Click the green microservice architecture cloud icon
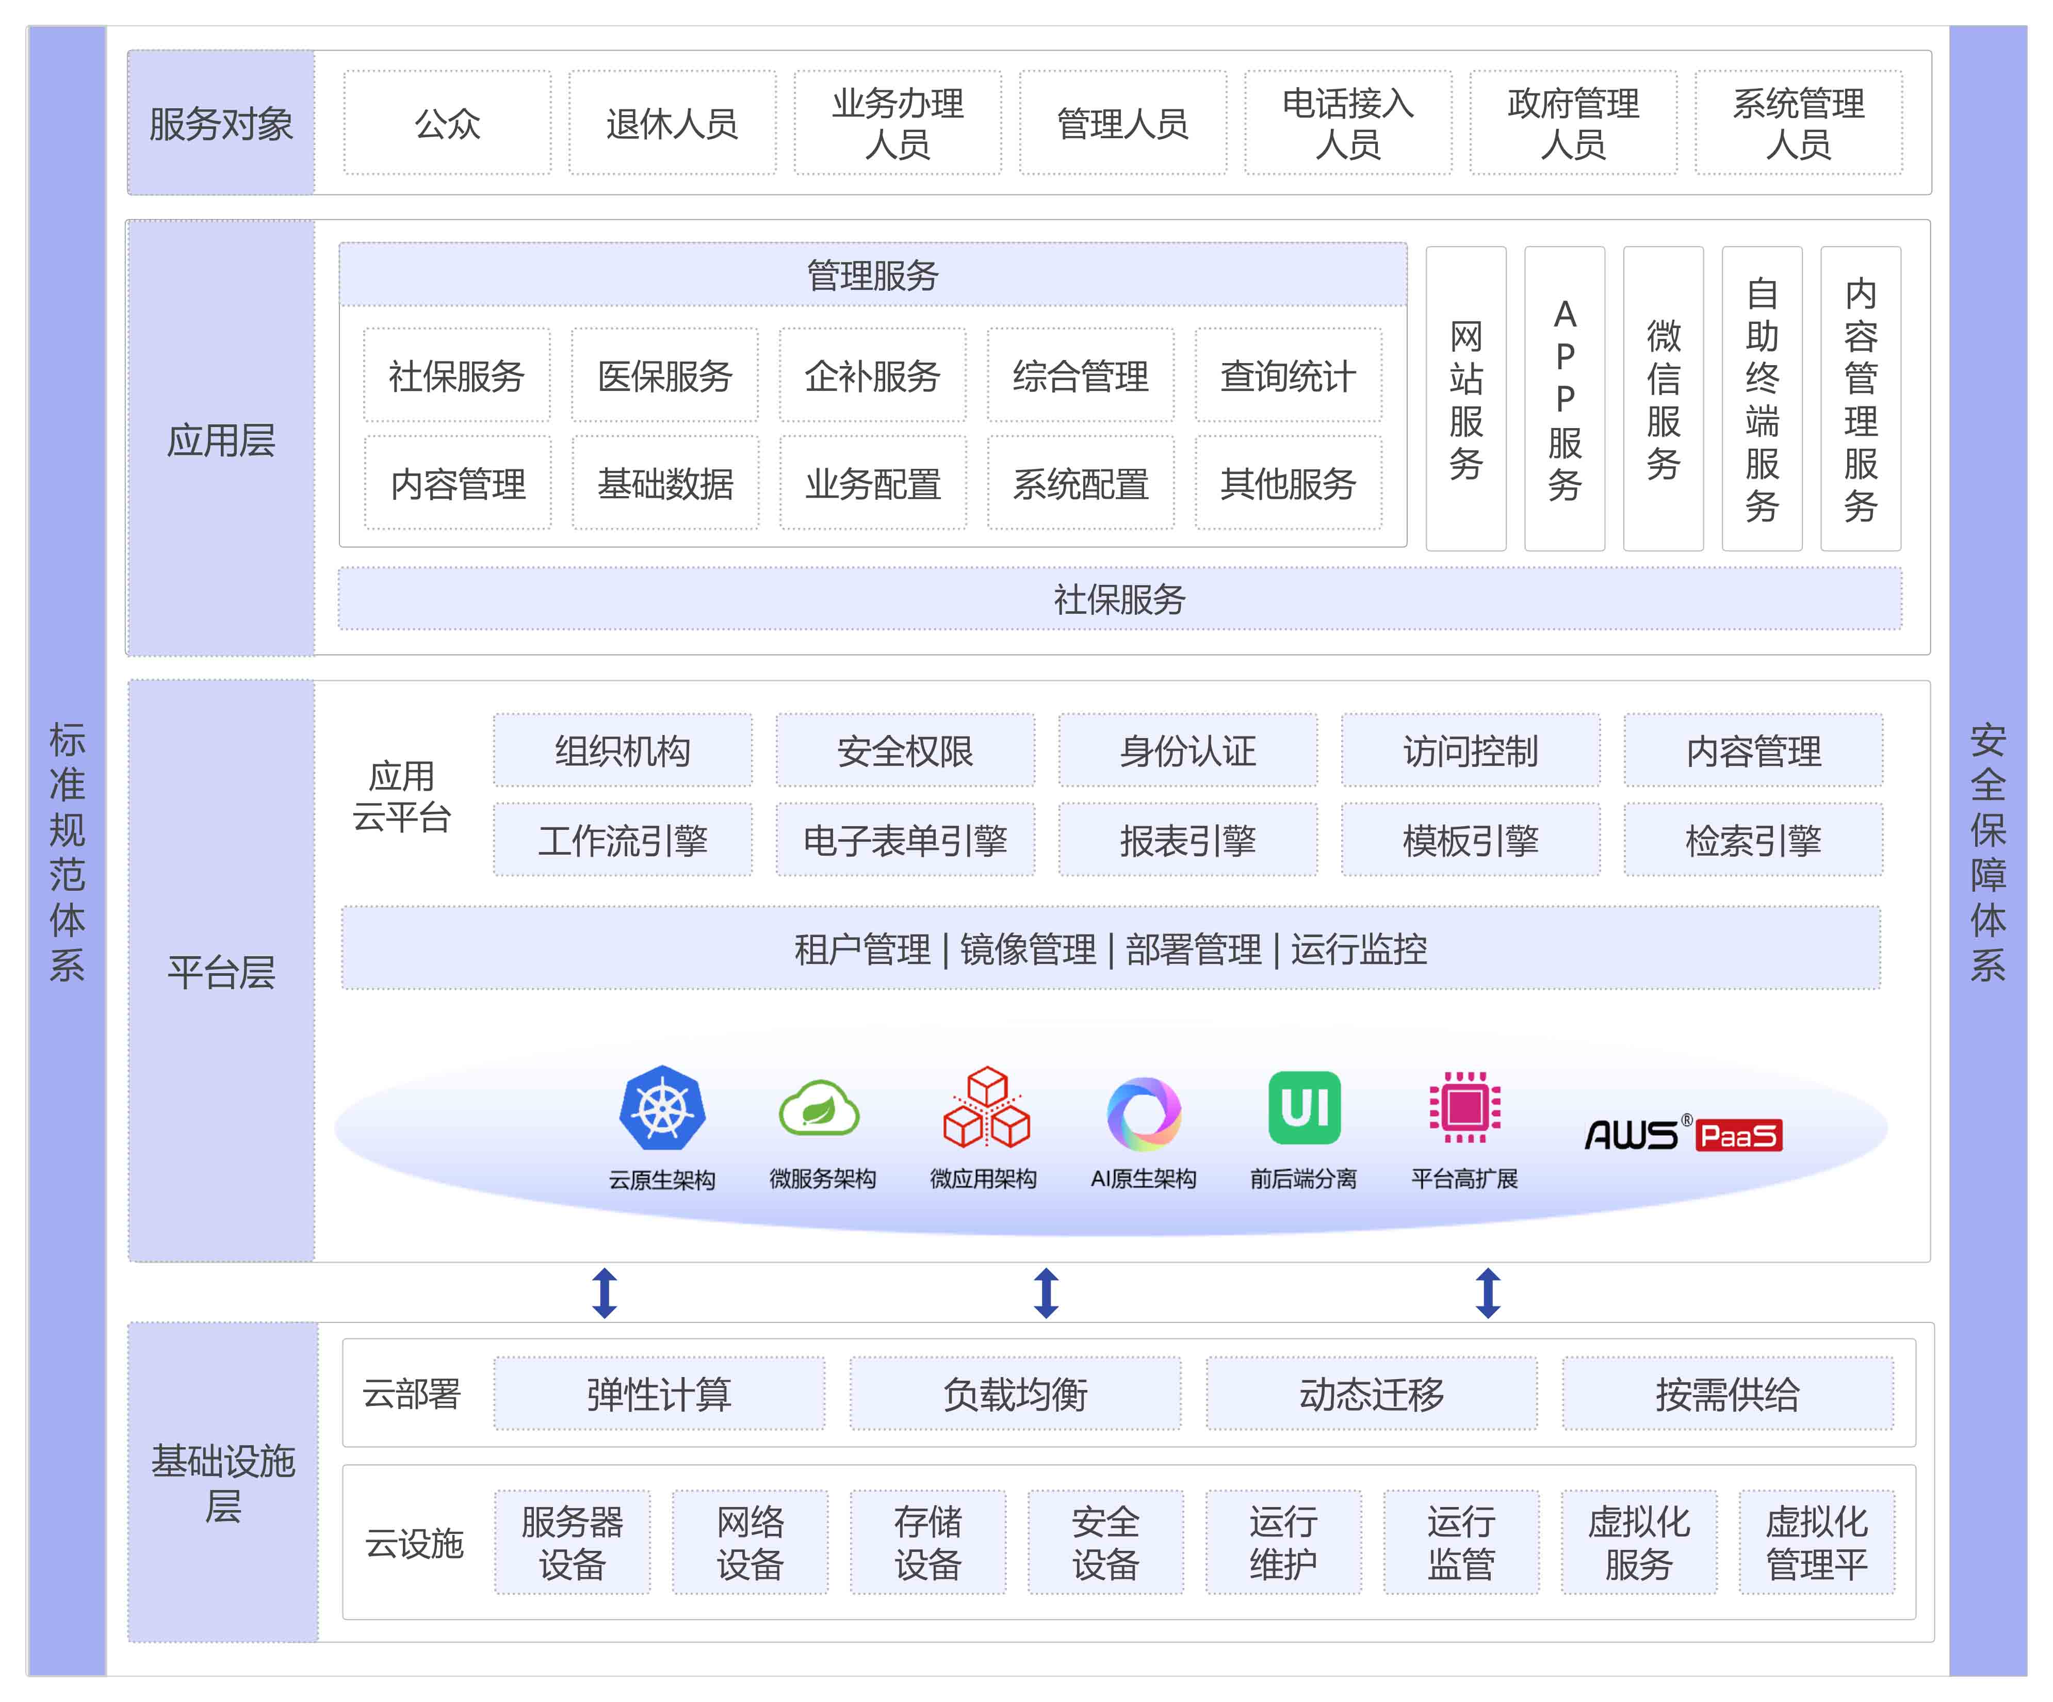2053x1702 pixels. coord(819,1108)
